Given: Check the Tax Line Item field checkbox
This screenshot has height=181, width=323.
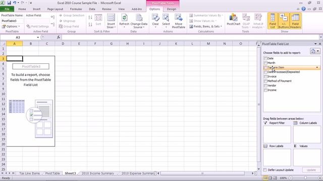Looking at the screenshot, I should 265,67.
